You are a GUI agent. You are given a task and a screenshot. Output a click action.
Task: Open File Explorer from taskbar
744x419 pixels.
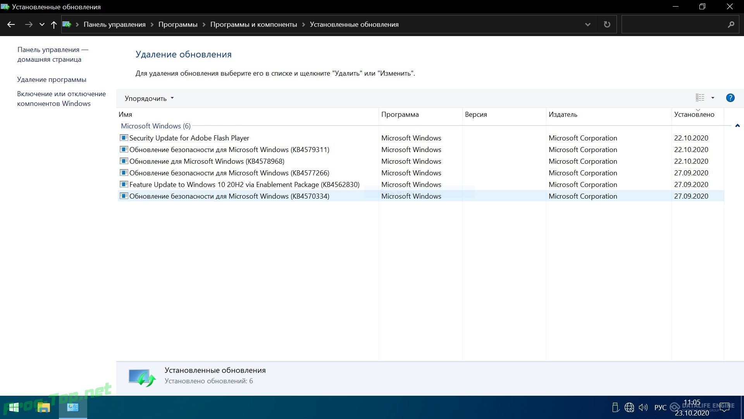click(x=43, y=407)
